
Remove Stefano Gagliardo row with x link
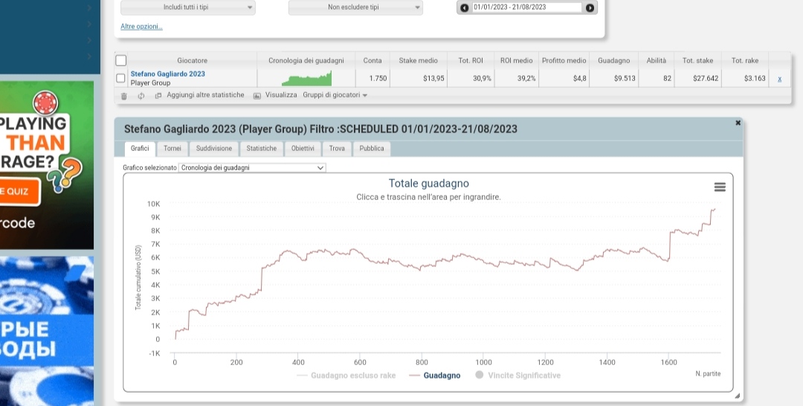click(779, 79)
